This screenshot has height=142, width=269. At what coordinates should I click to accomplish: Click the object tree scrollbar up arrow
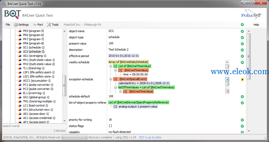coord(64,31)
